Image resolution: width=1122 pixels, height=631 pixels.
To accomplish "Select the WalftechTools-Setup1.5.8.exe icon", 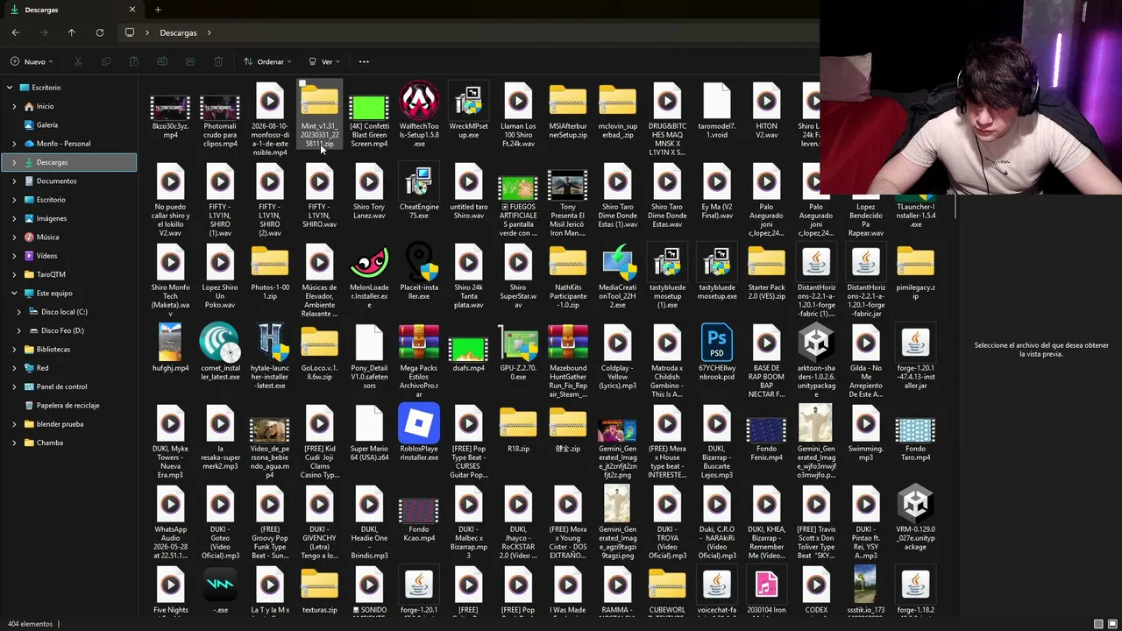I will (419, 102).
